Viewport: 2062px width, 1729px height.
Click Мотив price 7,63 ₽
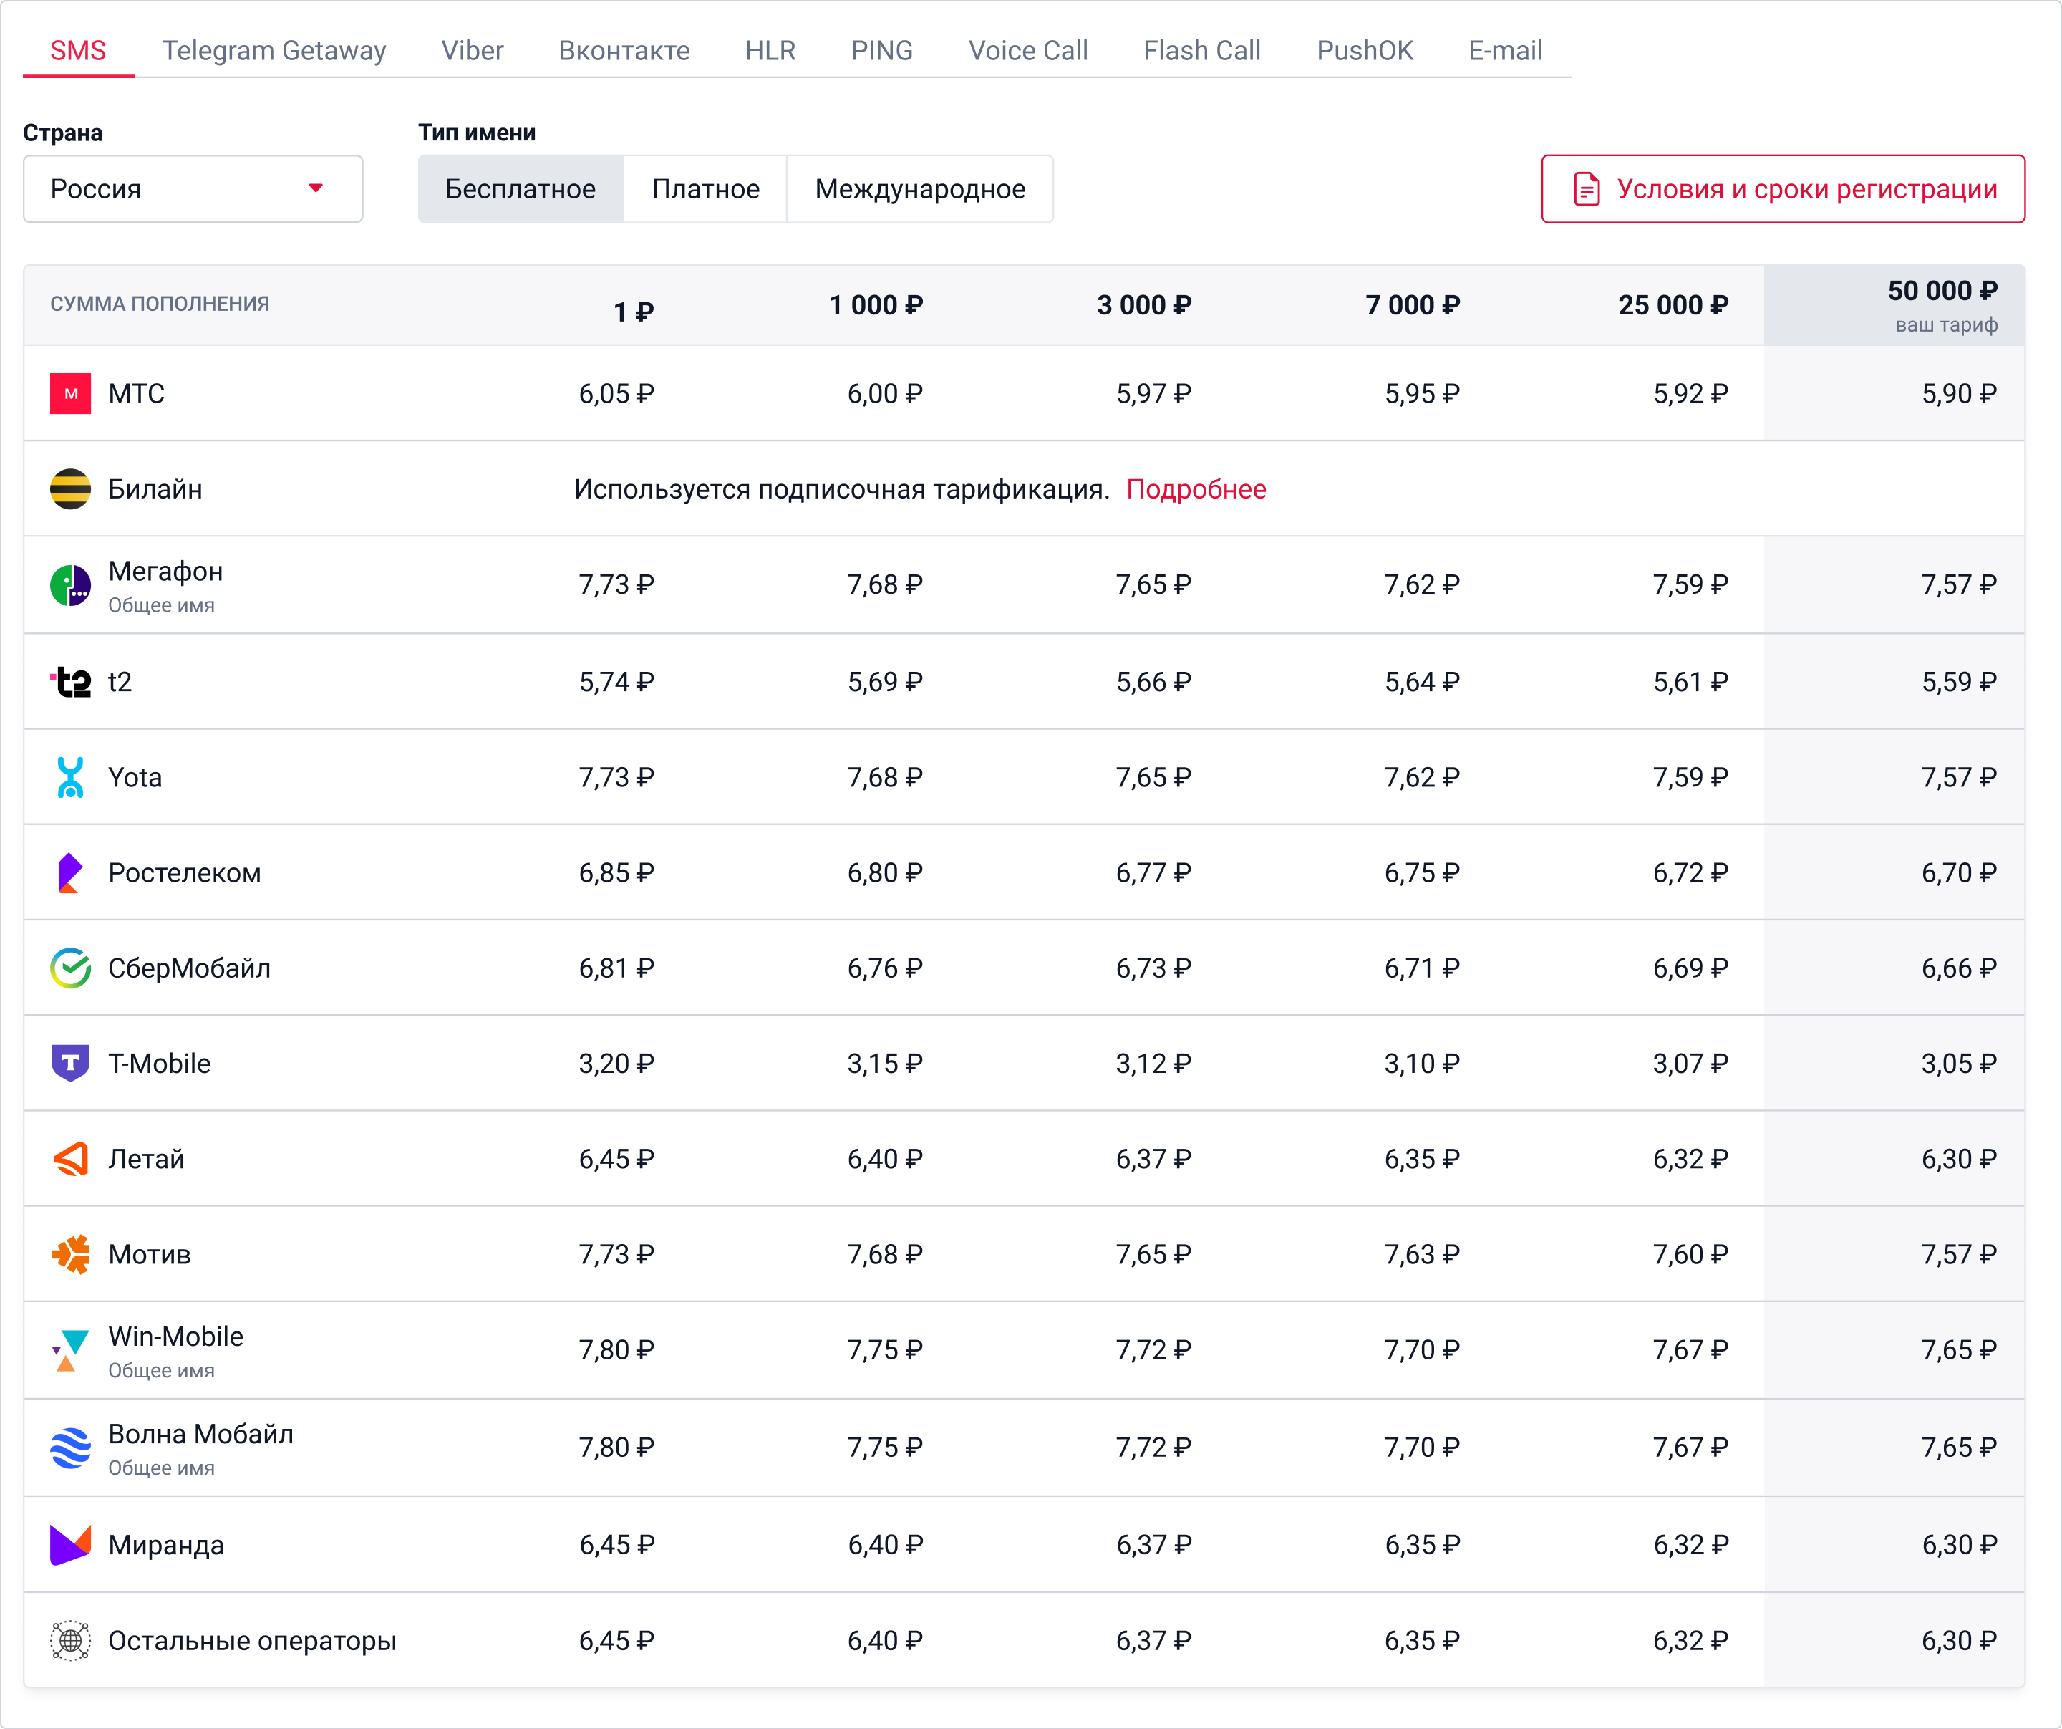pyautogui.click(x=1423, y=1255)
